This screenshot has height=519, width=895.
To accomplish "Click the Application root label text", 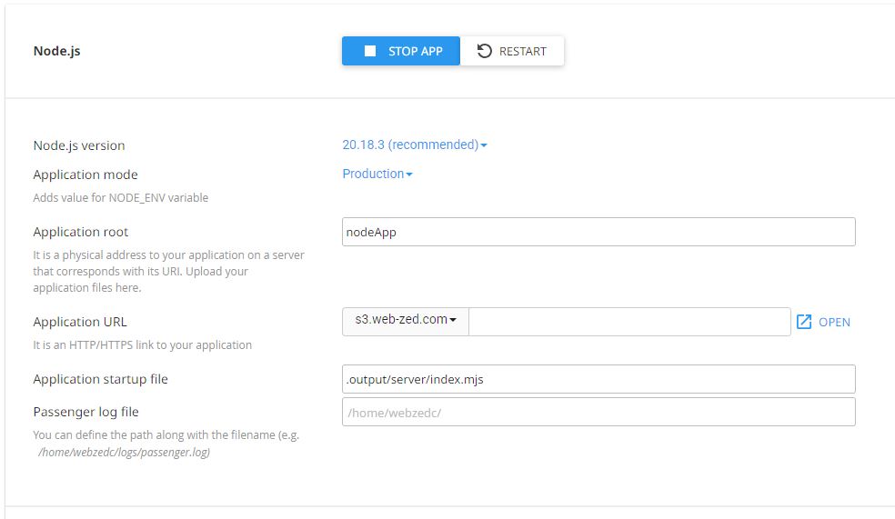I will pyautogui.click(x=81, y=232).
